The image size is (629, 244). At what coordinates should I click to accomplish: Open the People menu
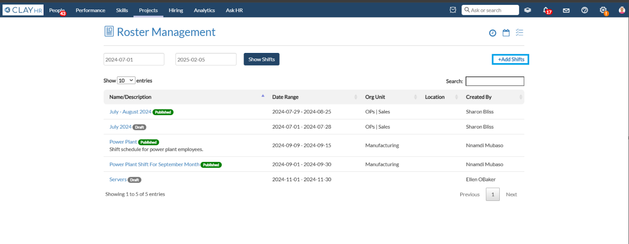57,10
